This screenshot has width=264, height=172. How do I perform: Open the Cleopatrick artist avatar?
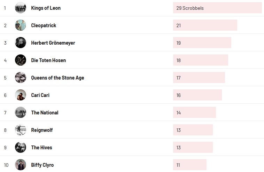pyautogui.click(x=21, y=25)
